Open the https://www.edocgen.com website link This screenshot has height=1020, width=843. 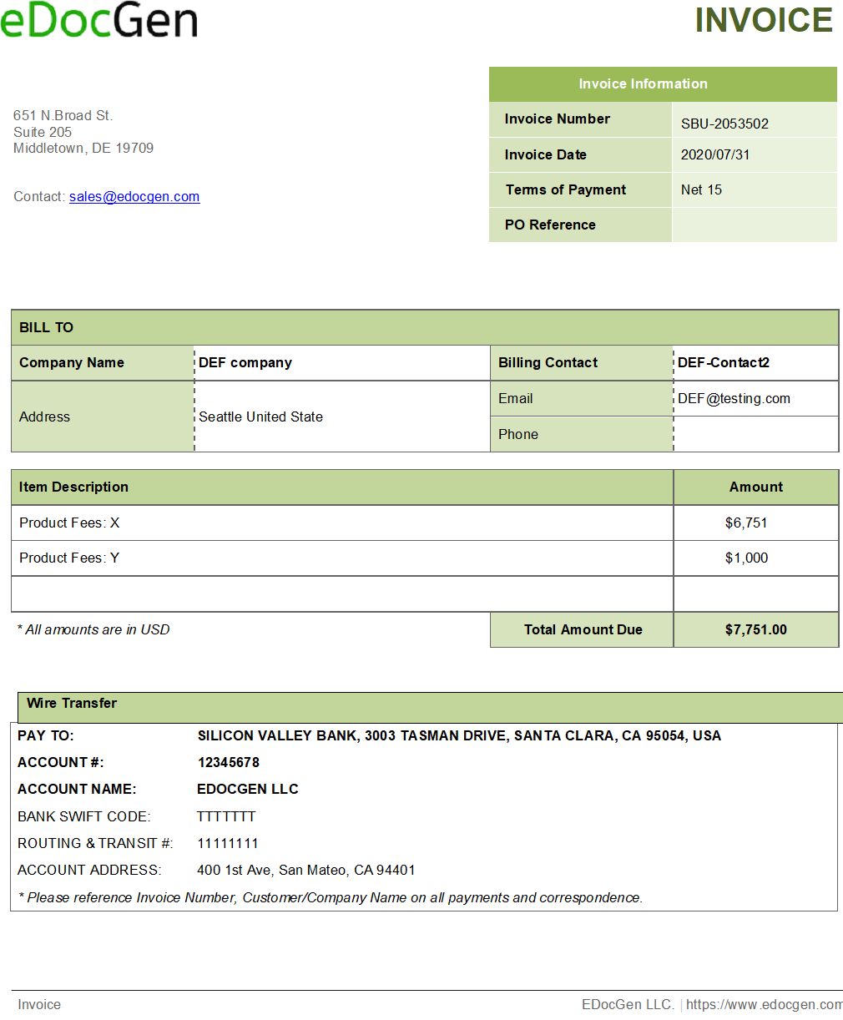761,1004
